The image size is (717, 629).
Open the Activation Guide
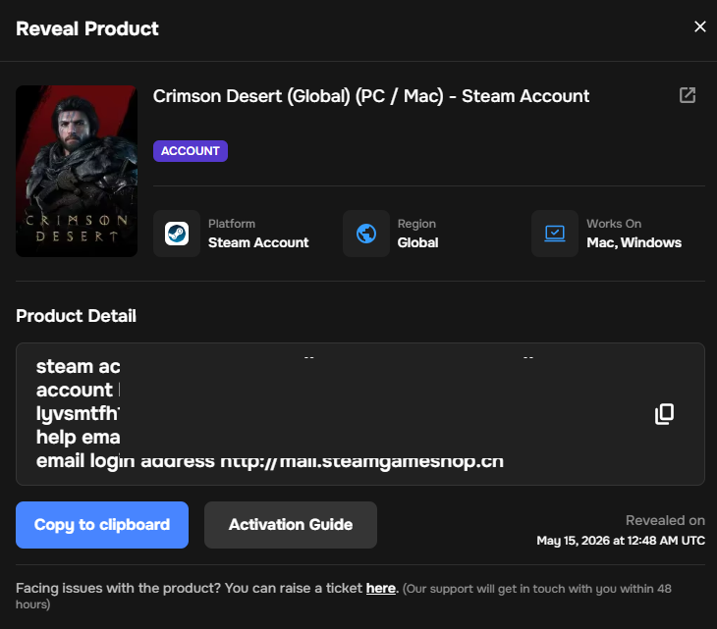(x=291, y=525)
